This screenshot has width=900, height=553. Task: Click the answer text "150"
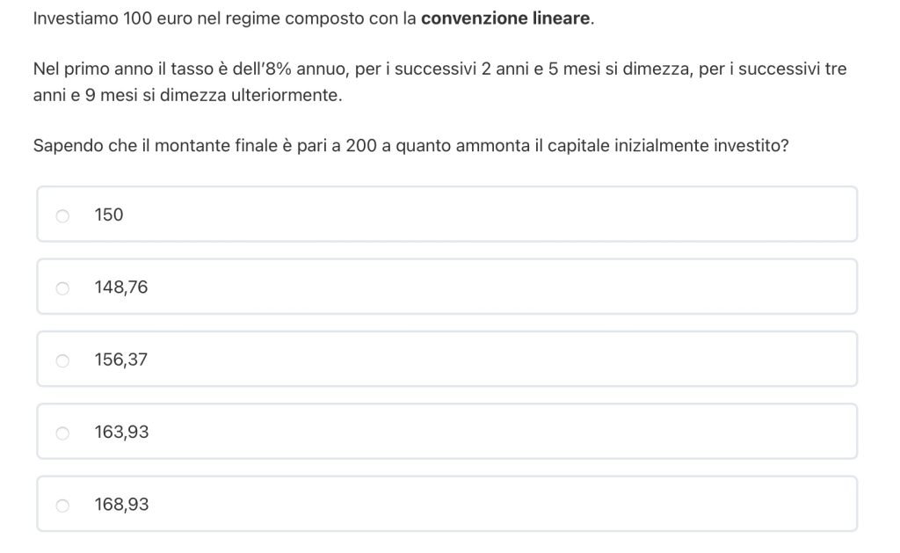(x=109, y=215)
